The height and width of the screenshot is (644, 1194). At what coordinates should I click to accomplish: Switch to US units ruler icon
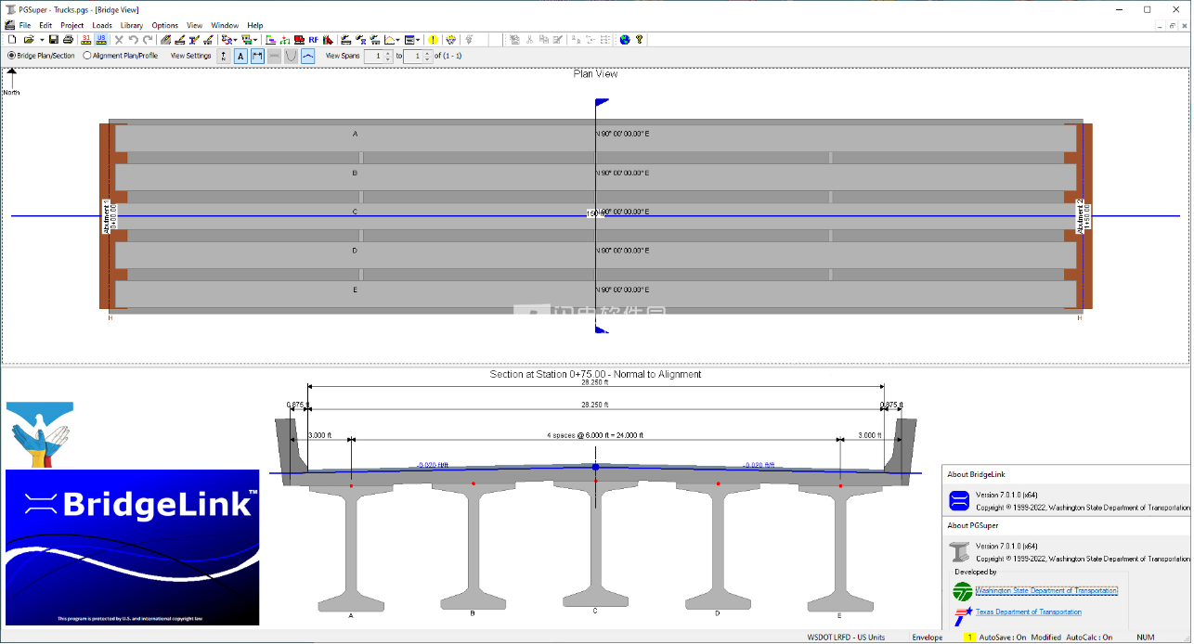pos(101,40)
